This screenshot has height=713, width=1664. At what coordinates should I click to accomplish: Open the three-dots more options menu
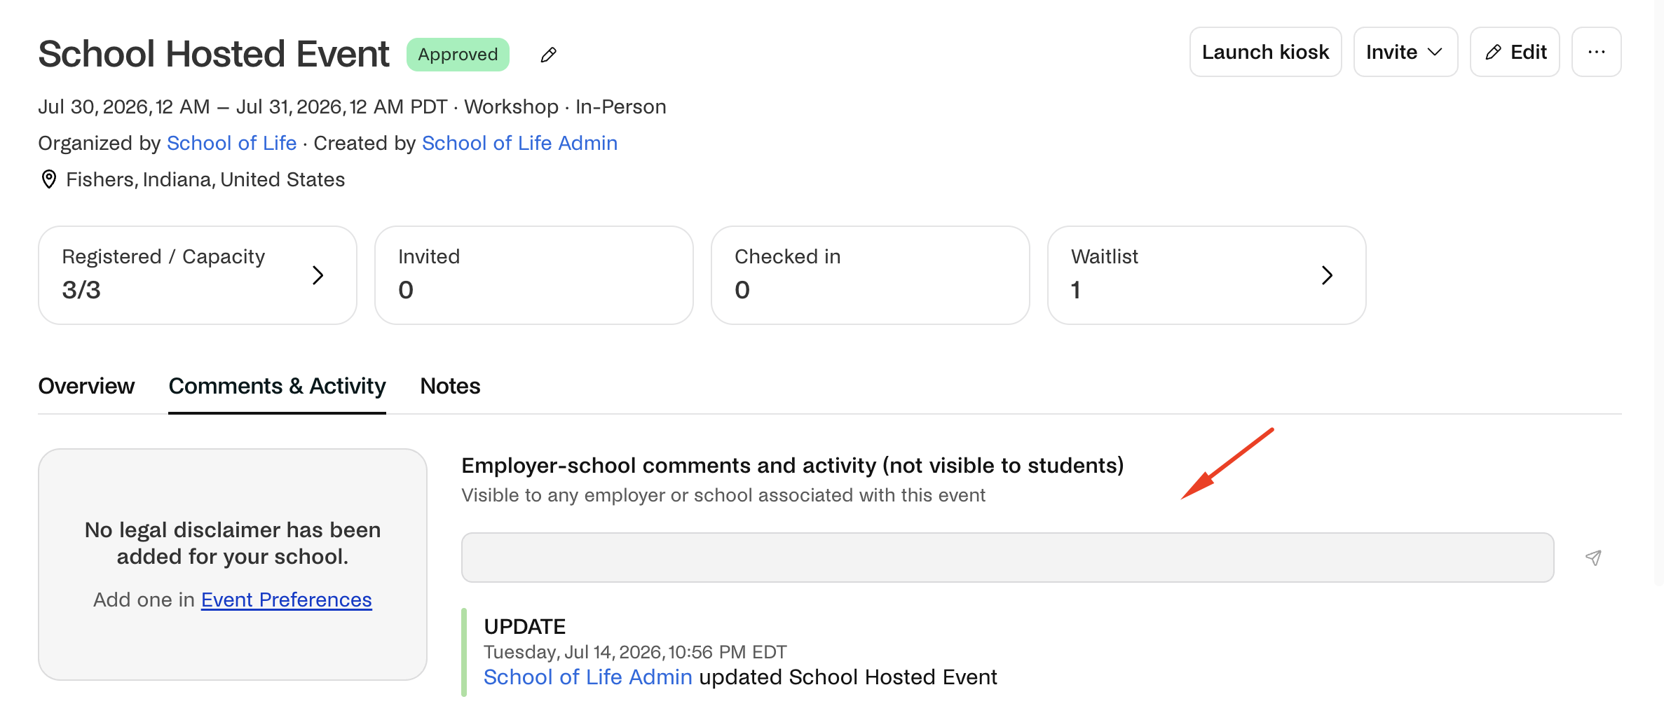point(1596,52)
